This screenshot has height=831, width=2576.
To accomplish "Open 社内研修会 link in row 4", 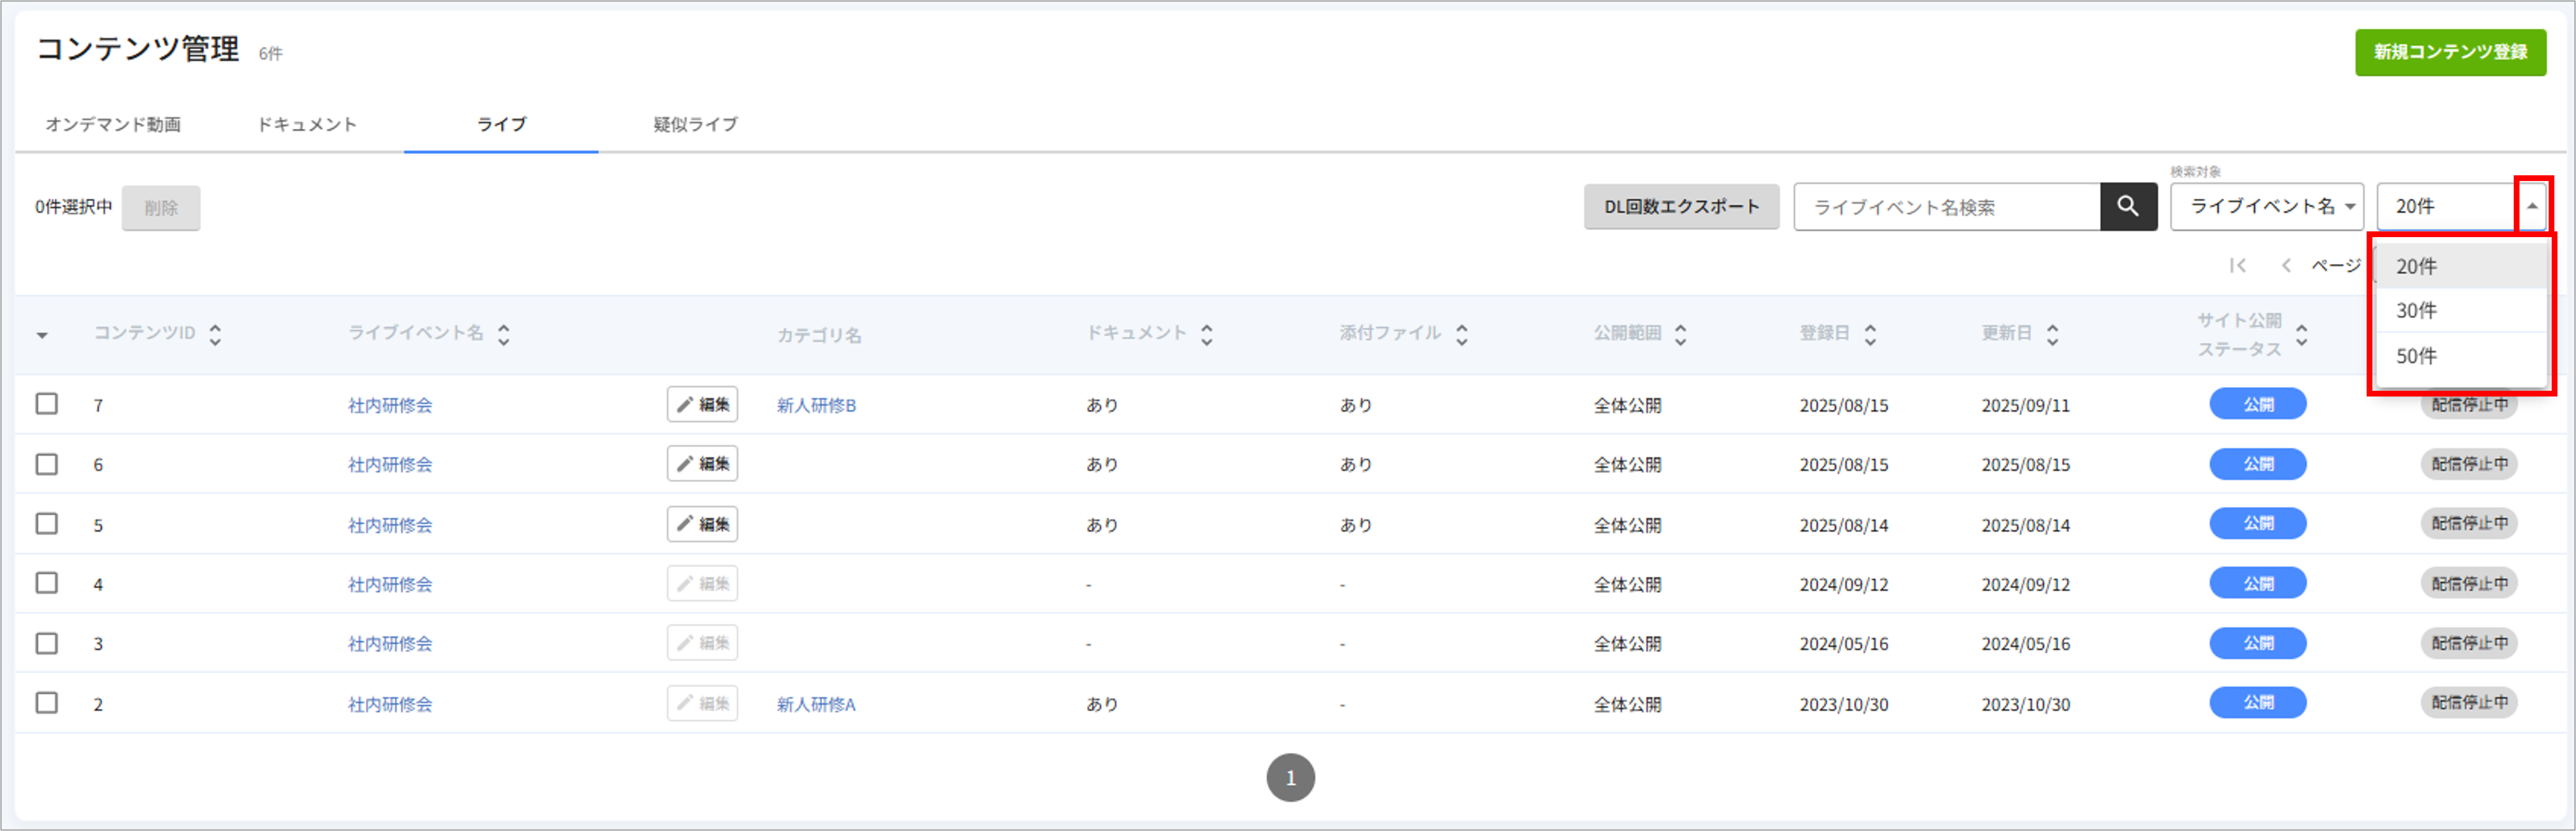I will coord(390,584).
